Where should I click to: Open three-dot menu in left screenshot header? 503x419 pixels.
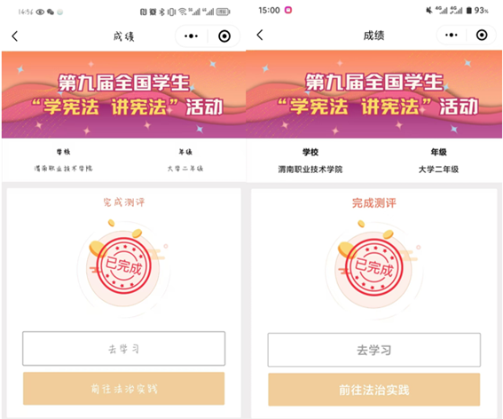192,36
